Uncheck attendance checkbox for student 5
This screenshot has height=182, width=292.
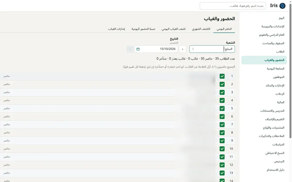pos(222,108)
